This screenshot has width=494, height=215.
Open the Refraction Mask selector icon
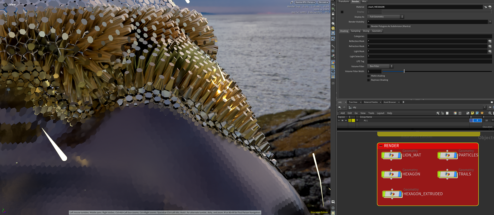[490, 46]
